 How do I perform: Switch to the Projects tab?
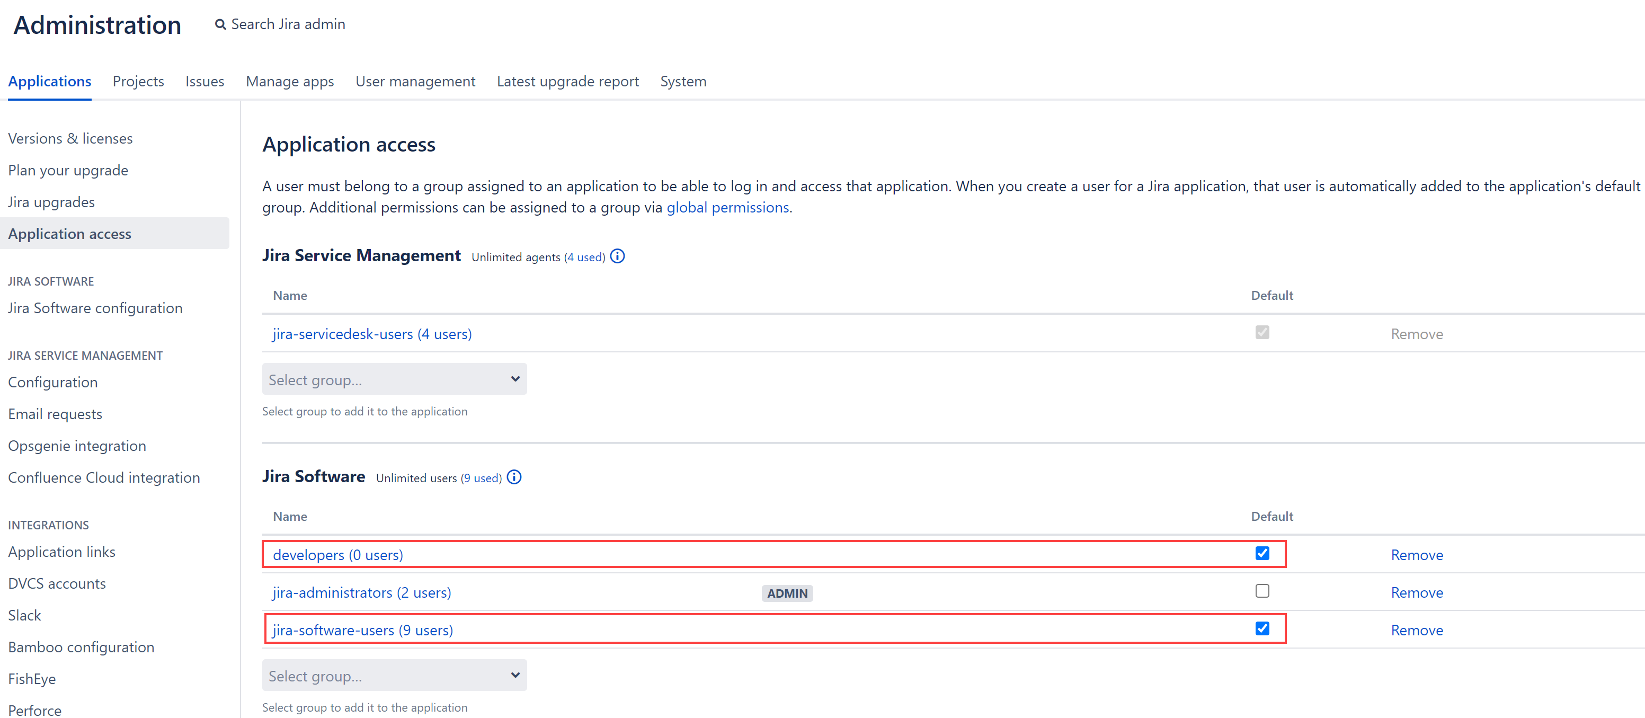click(138, 81)
